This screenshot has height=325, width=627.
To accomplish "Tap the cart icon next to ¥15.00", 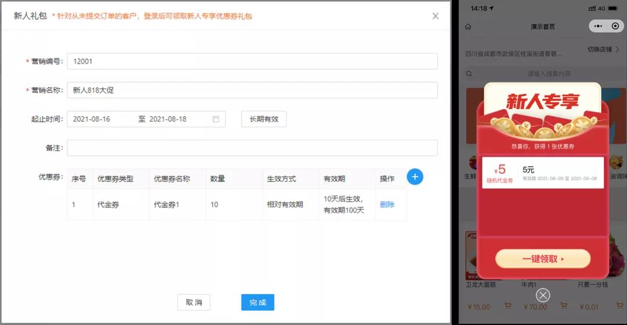I will click(507, 306).
